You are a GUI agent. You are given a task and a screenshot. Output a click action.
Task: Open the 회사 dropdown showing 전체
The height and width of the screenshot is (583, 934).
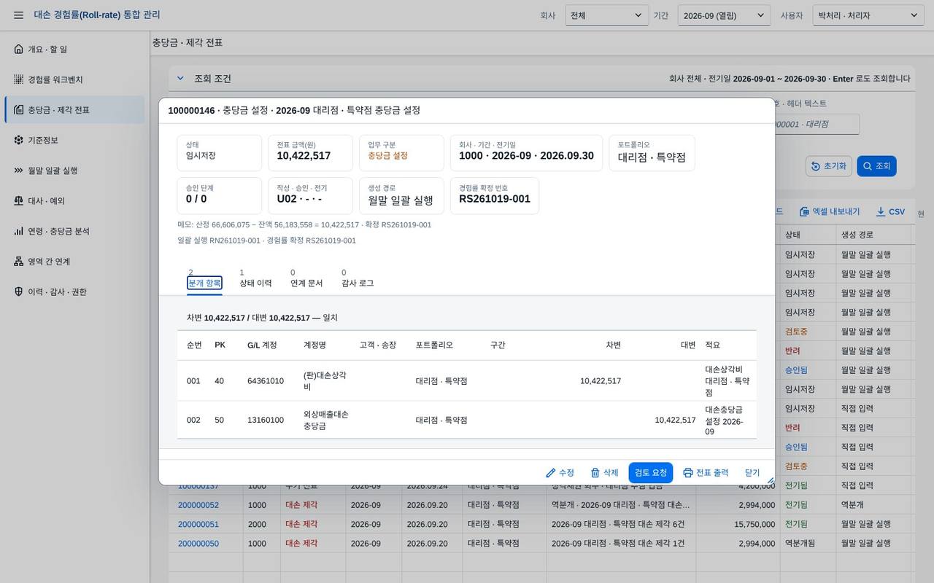pyautogui.click(x=607, y=15)
